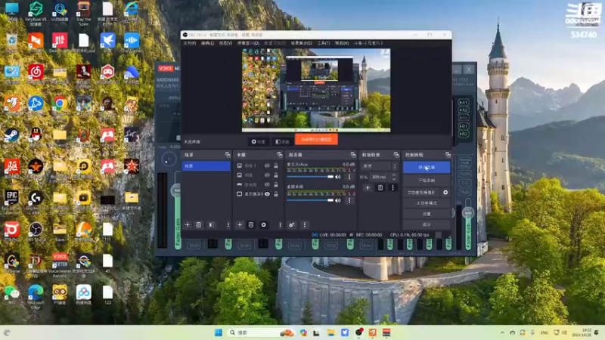
Task: Open the three-dot menu in mixer bottom toolbar
Action: pyautogui.click(x=305, y=224)
